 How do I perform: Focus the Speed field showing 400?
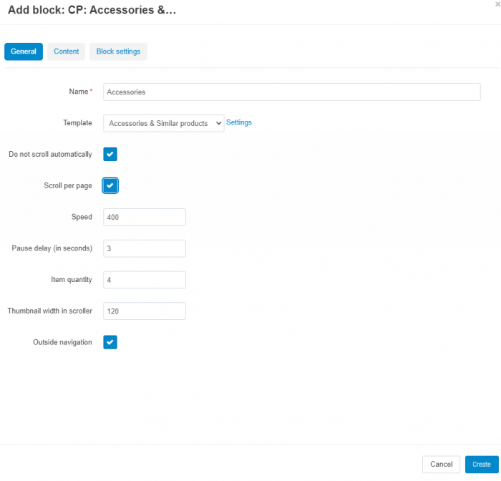[x=145, y=218]
